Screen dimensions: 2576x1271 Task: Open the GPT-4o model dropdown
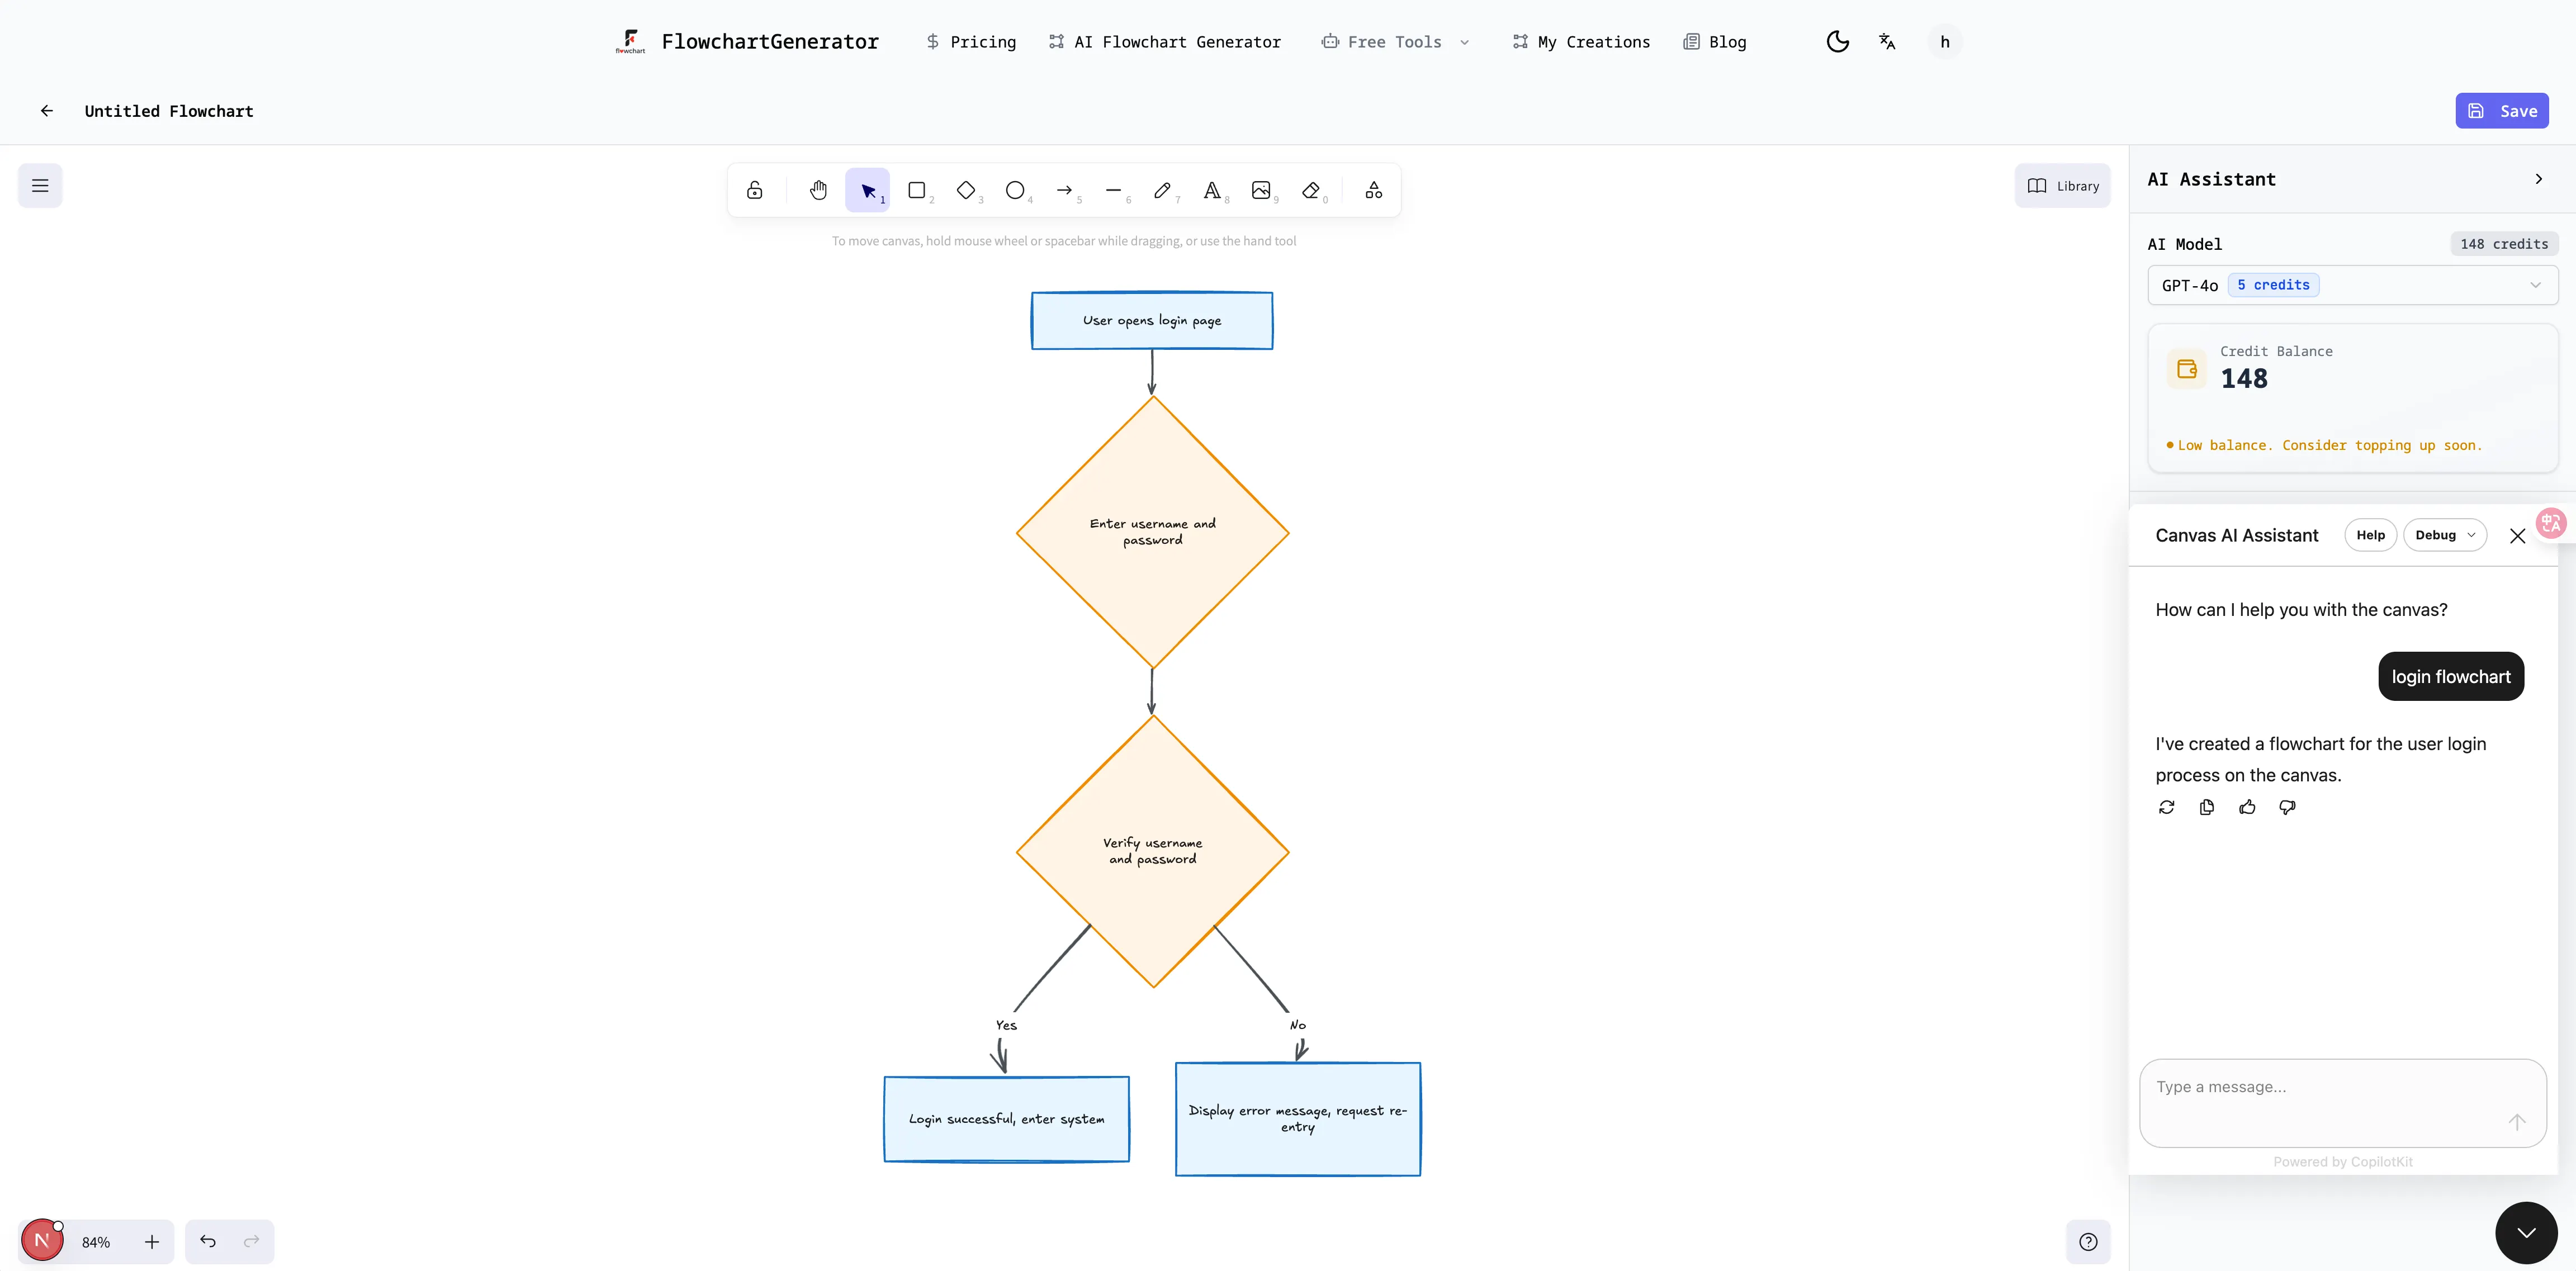coord(2352,285)
